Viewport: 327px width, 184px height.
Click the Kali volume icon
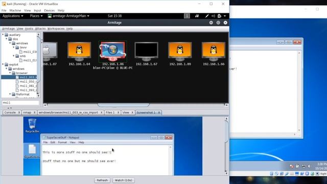tap(213, 16)
